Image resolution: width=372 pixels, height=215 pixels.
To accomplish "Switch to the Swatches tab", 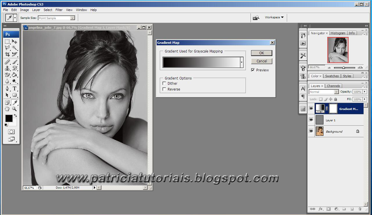I will [x=332, y=76].
